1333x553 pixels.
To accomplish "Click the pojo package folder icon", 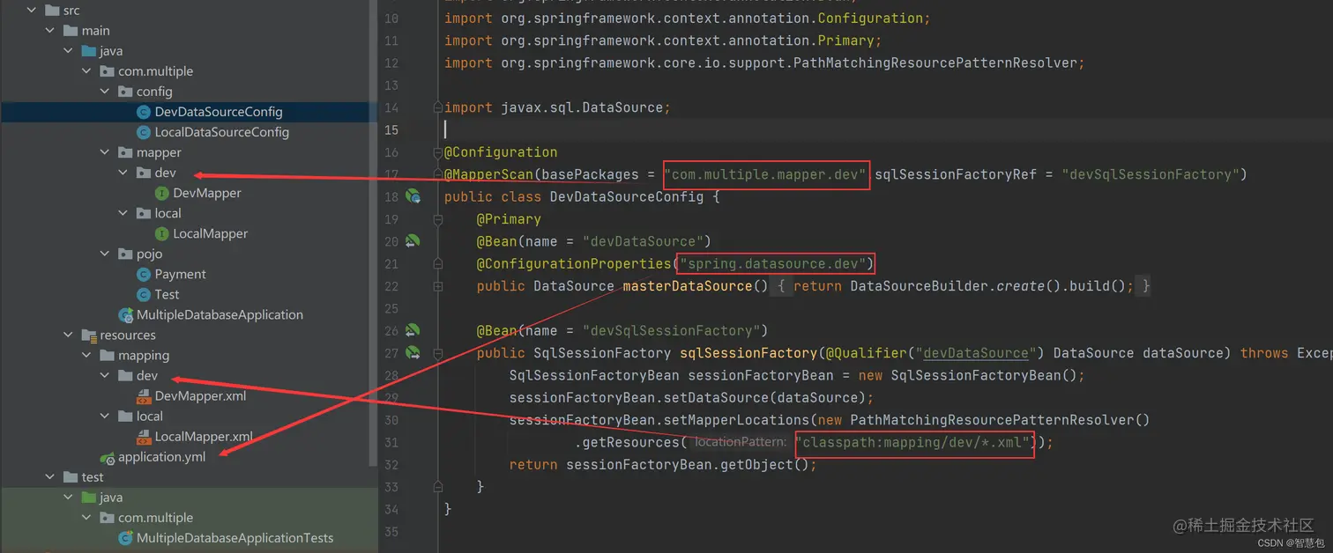I will pos(126,254).
